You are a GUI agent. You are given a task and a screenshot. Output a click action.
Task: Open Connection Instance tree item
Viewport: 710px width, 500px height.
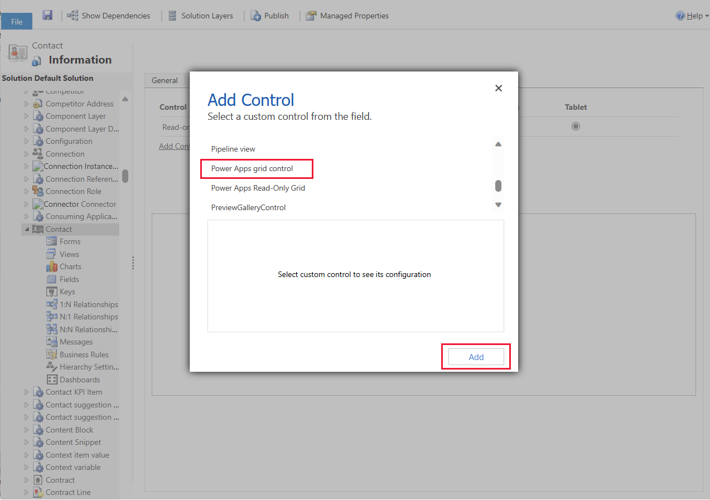click(81, 166)
